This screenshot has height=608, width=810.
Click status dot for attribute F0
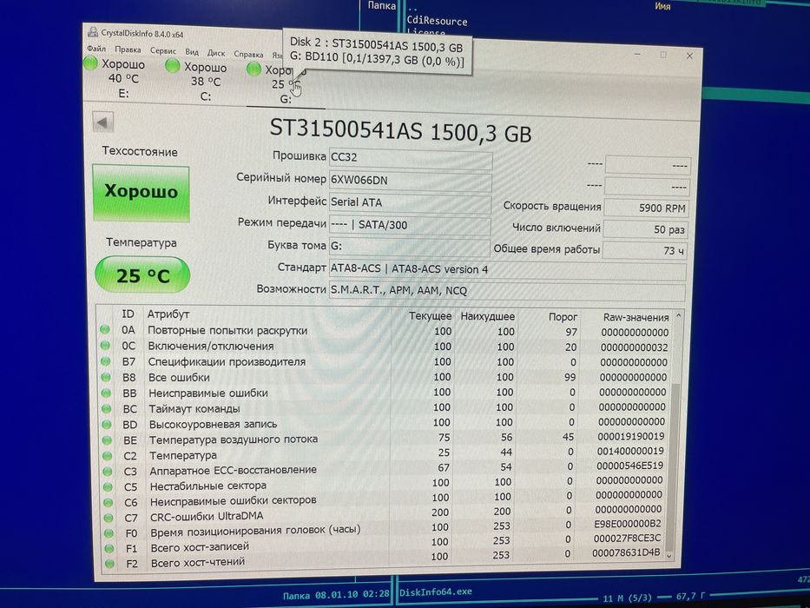click(x=109, y=533)
